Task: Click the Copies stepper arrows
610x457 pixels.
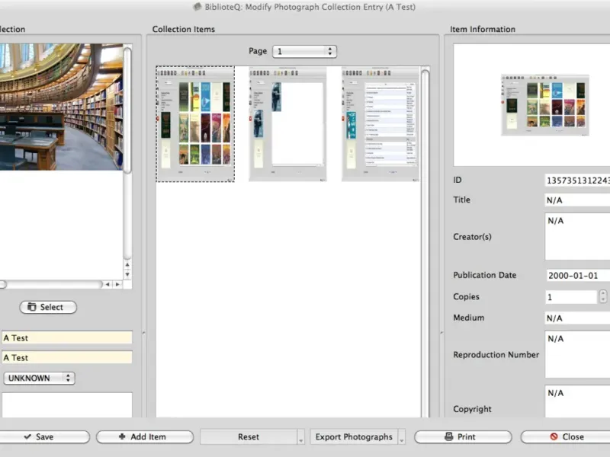Action: point(603,296)
